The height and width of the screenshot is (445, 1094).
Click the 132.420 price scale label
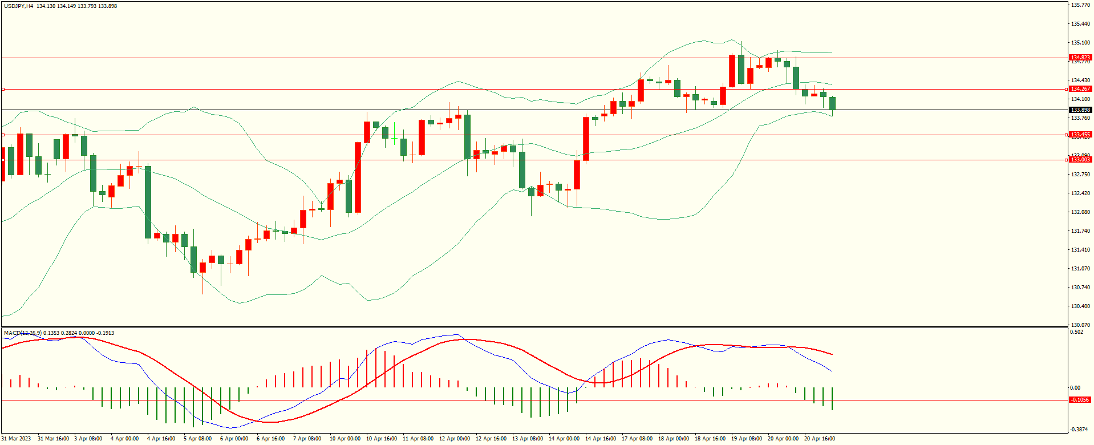tap(1080, 193)
